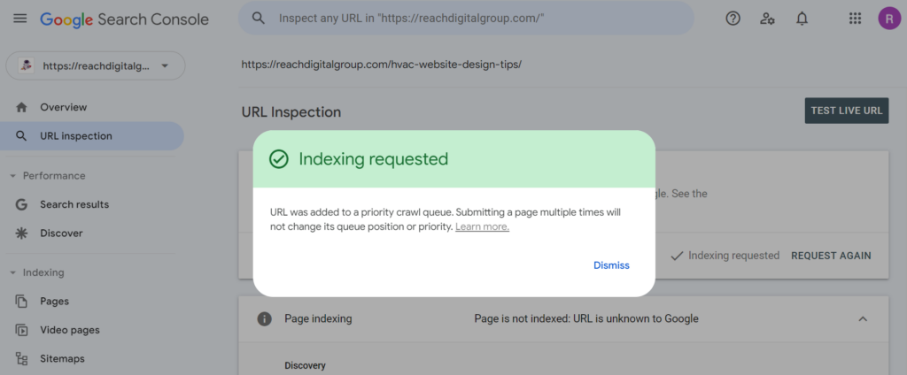907x375 pixels.
Task: Focus the Inspect any URL search field
Action: click(466, 18)
